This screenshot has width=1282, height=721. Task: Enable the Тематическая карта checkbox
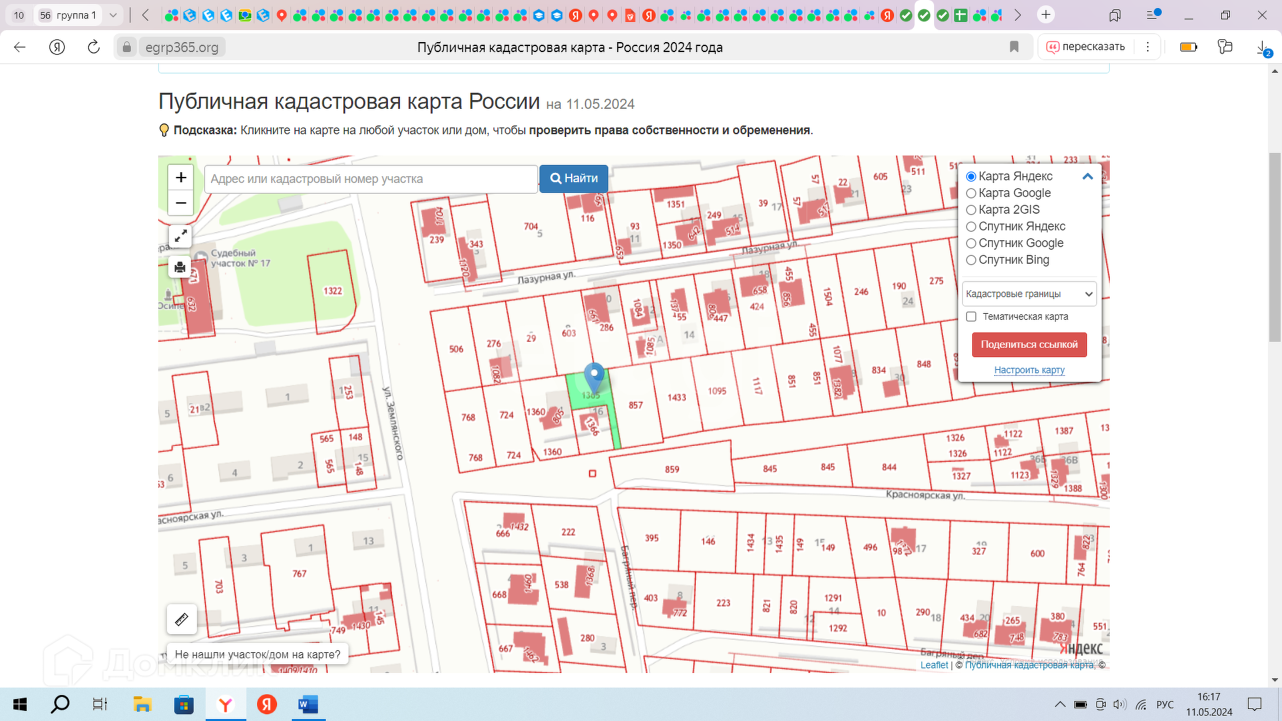point(972,316)
